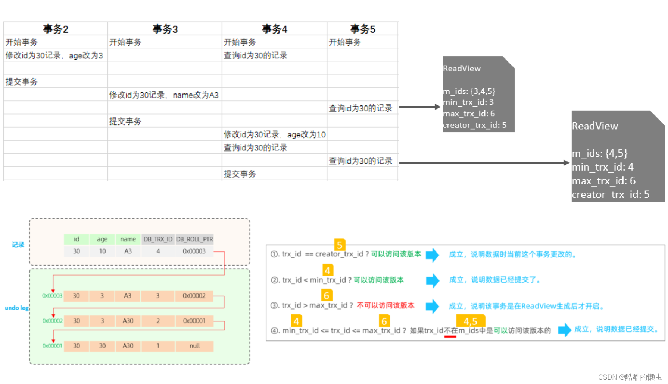The image size is (668, 384).
Task: Click undo log address label 0x00003
Action: 52,296
